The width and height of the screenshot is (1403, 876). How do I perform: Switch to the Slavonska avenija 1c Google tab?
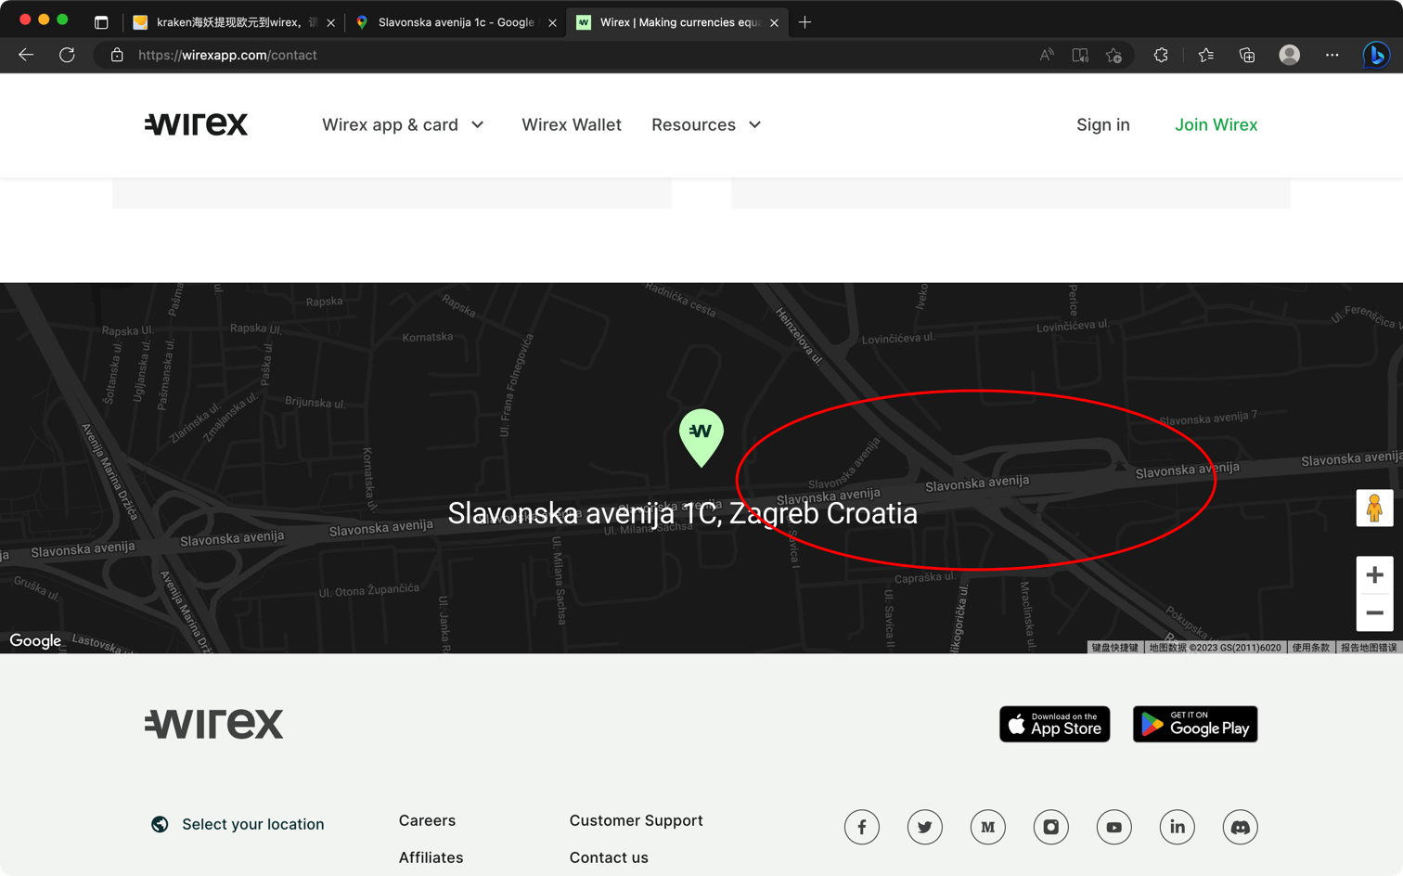point(456,22)
